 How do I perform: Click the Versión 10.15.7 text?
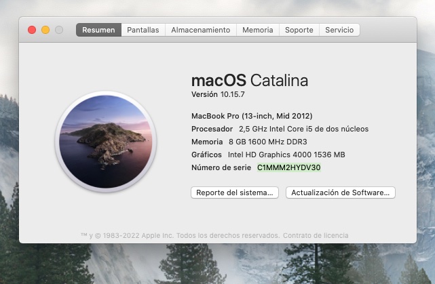(x=219, y=94)
